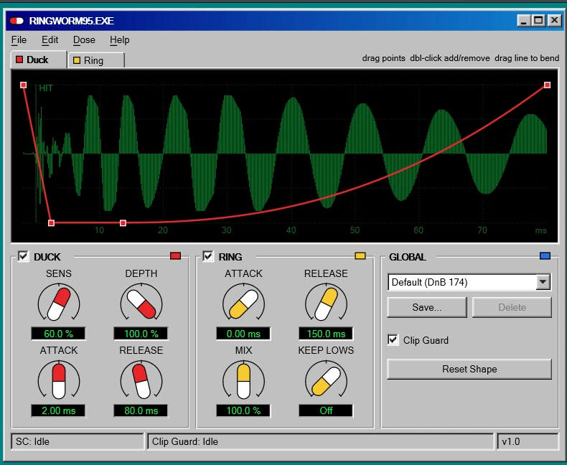The image size is (567, 465).
Task: Click the Duck ATTACK pill knob
Action: (x=59, y=381)
